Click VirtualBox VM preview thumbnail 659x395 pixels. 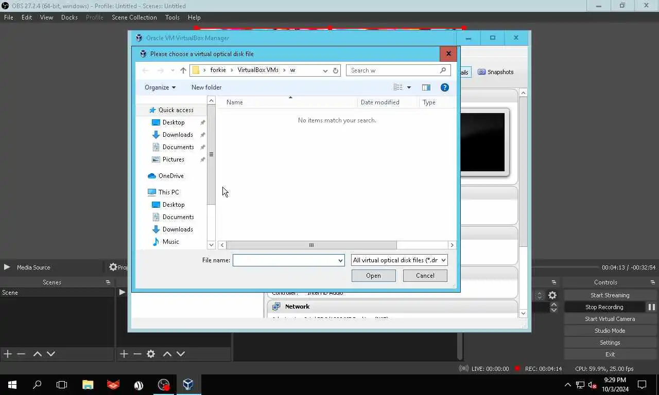(x=482, y=142)
